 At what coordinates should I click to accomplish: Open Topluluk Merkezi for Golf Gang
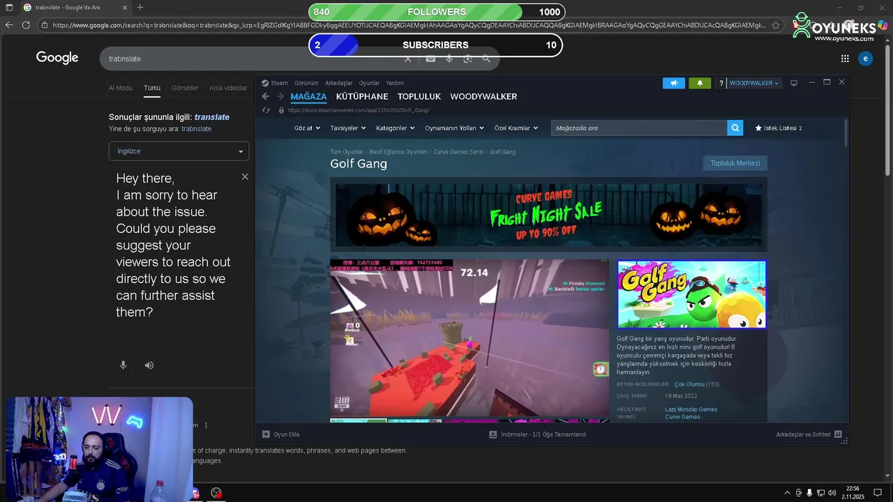(735, 163)
